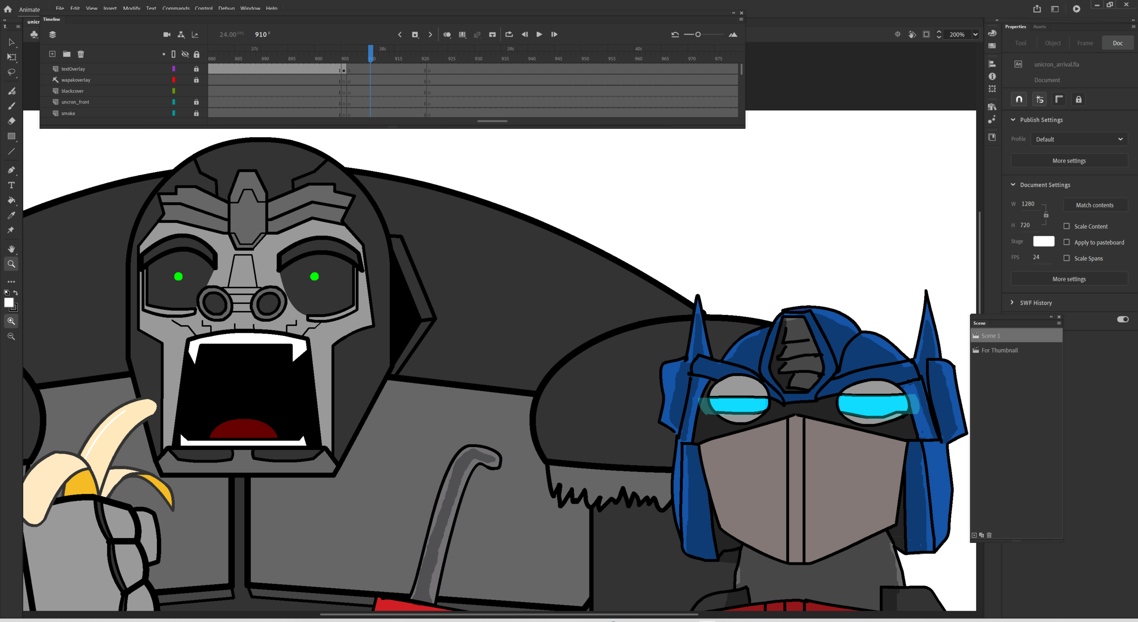The height and width of the screenshot is (622, 1138).
Task: Delete the selected layer with trash icon
Action: (81, 54)
